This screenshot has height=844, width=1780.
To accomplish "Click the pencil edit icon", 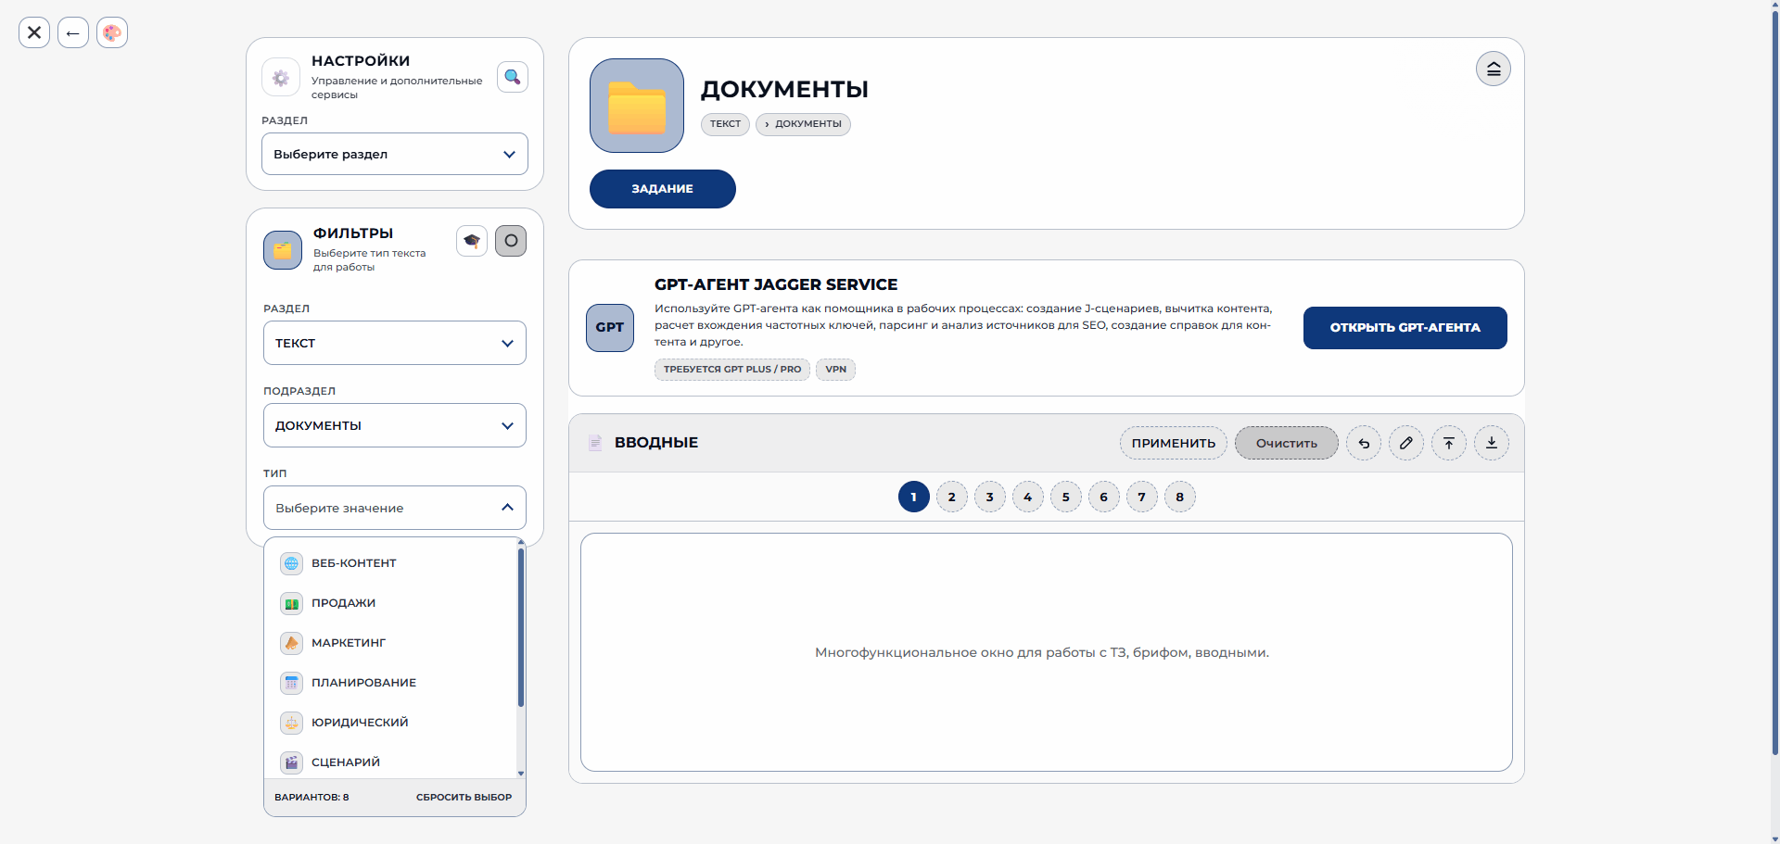I will (1406, 443).
